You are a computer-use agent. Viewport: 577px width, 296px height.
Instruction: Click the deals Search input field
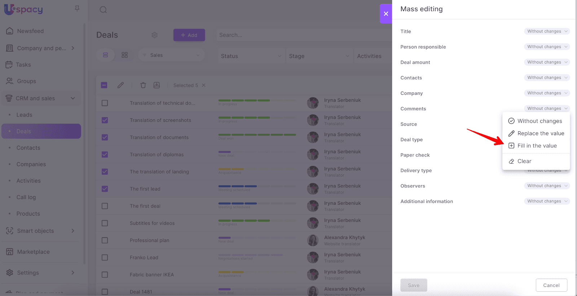[x=303, y=35]
